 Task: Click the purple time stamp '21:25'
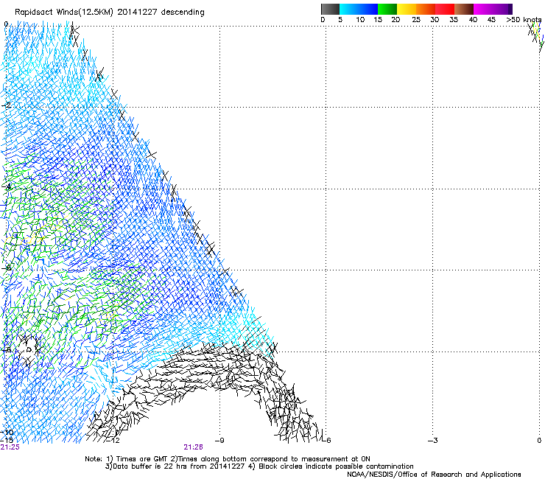(x=10, y=447)
